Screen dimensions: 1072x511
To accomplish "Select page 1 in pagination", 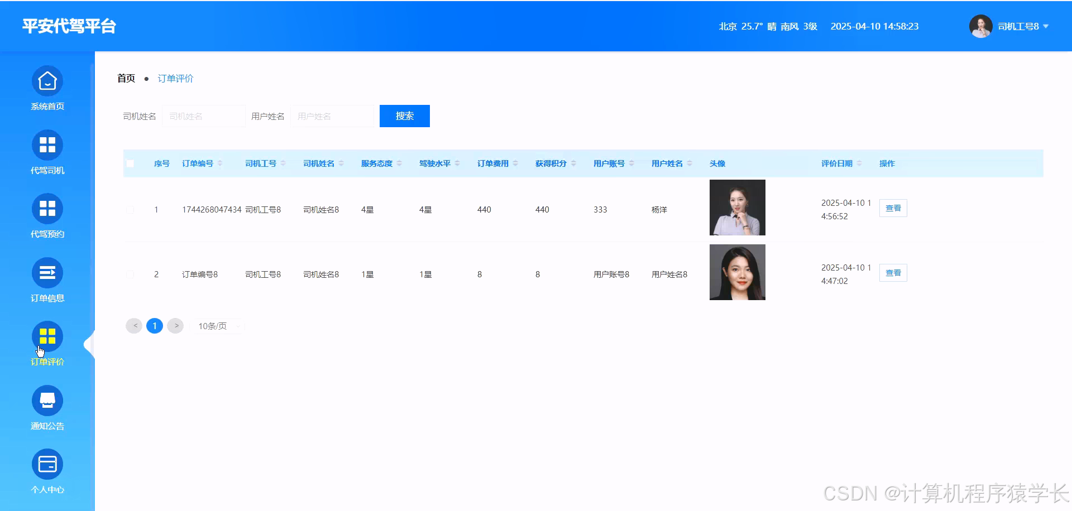I will click(x=155, y=326).
